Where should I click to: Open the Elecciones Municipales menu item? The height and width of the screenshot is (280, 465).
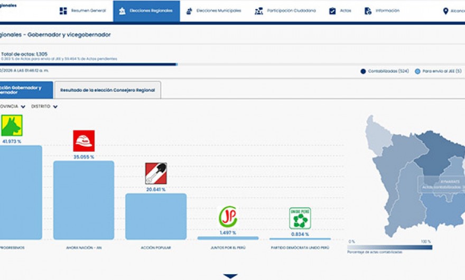click(x=219, y=11)
